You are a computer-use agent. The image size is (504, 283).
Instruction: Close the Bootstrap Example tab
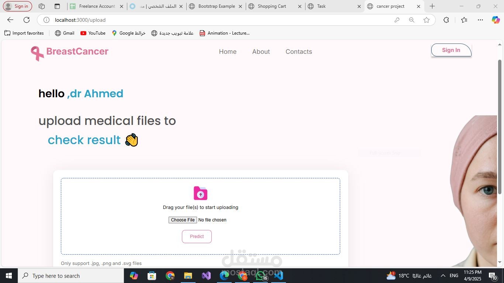(241, 6)
